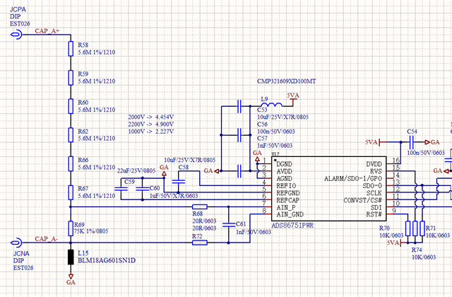The height and width of the screenshot is (297, 452).
Task: Click the '2000V -> 4.454V' note
Action: pos(150,117)
